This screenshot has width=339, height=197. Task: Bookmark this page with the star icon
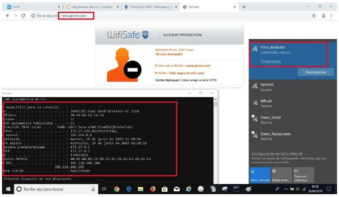tap(314, 16)
